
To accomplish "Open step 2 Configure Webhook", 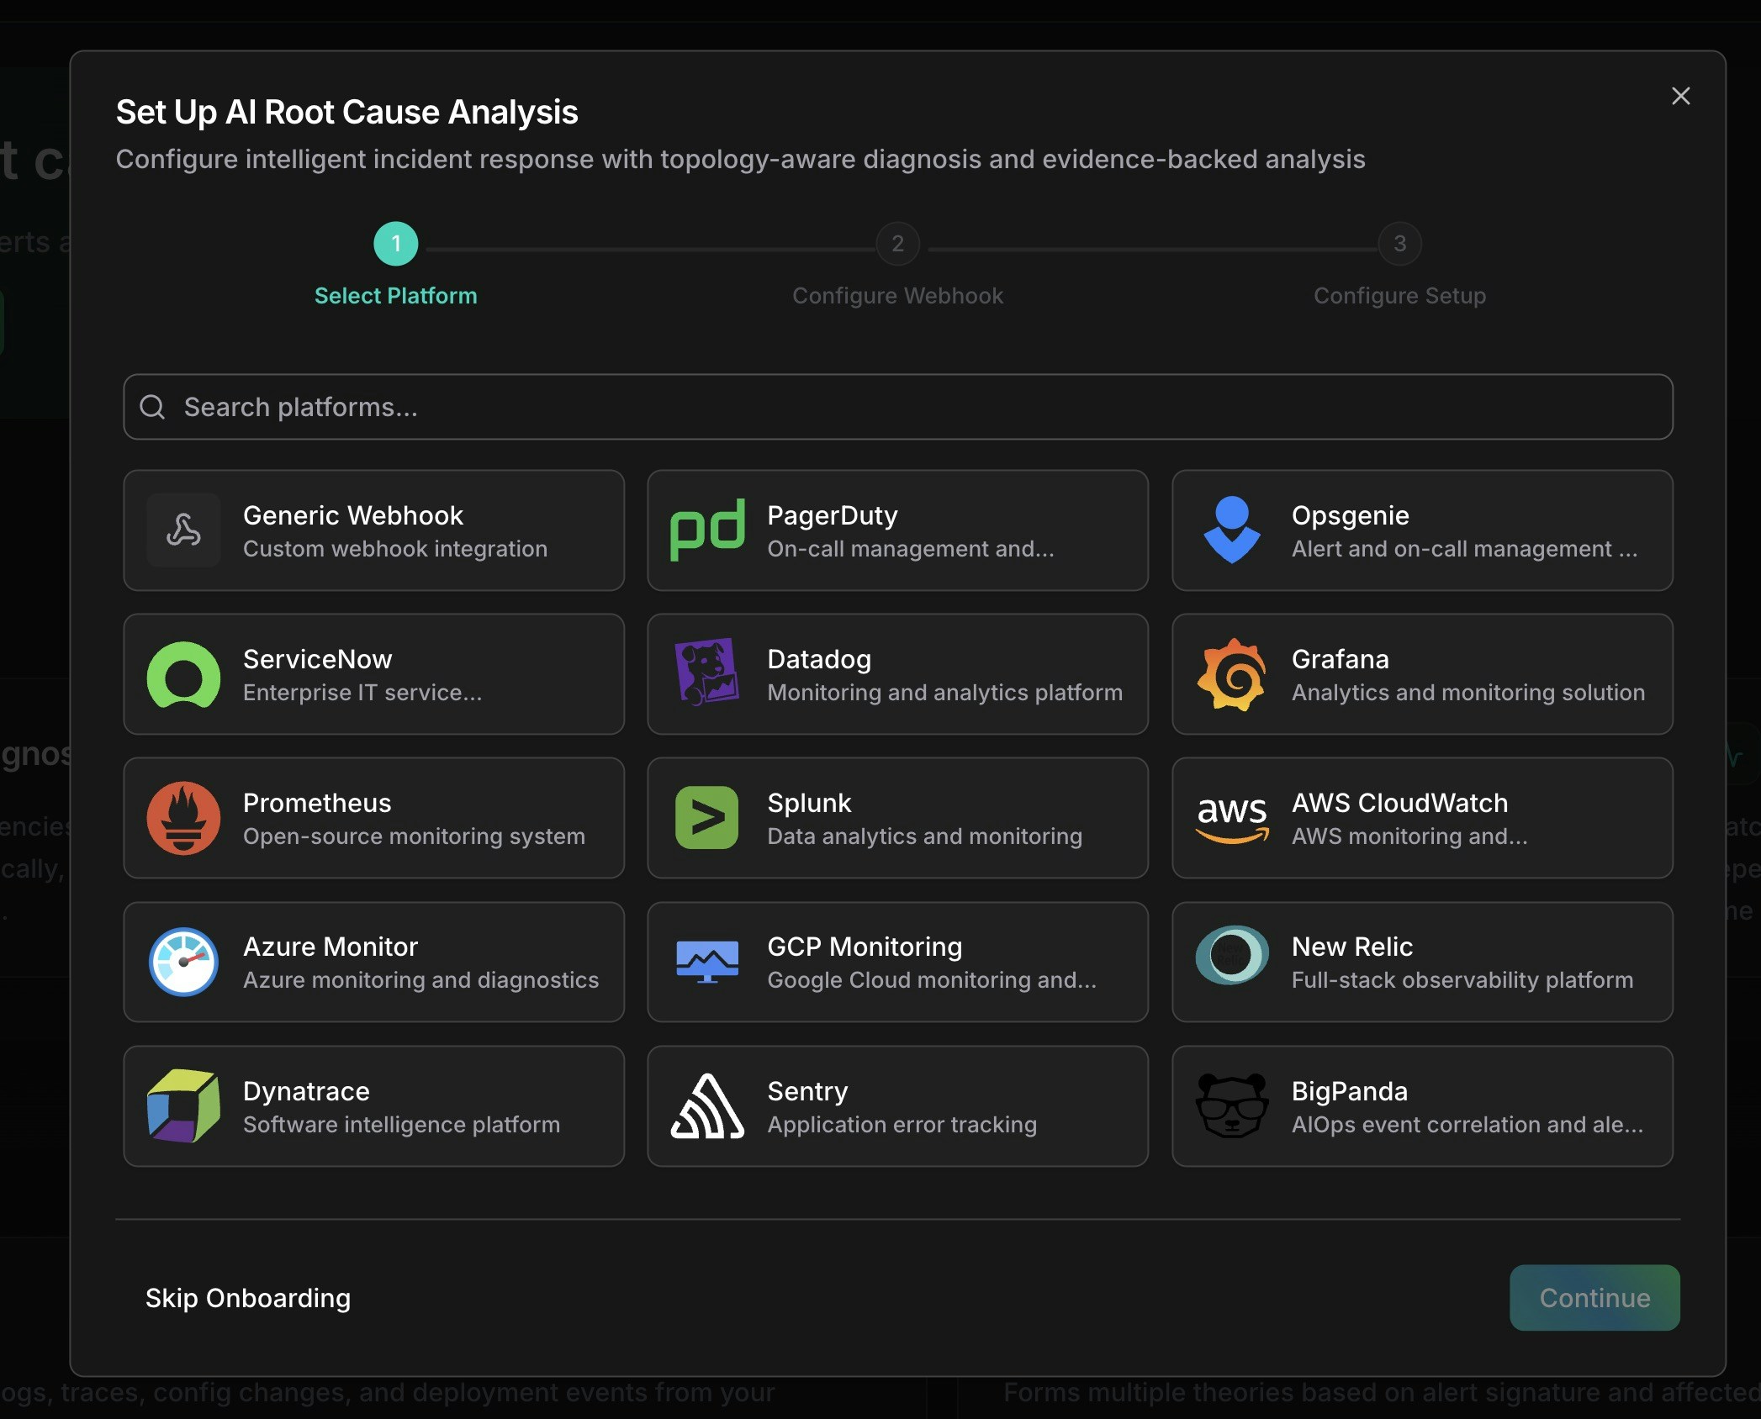I will click(897, 245).
